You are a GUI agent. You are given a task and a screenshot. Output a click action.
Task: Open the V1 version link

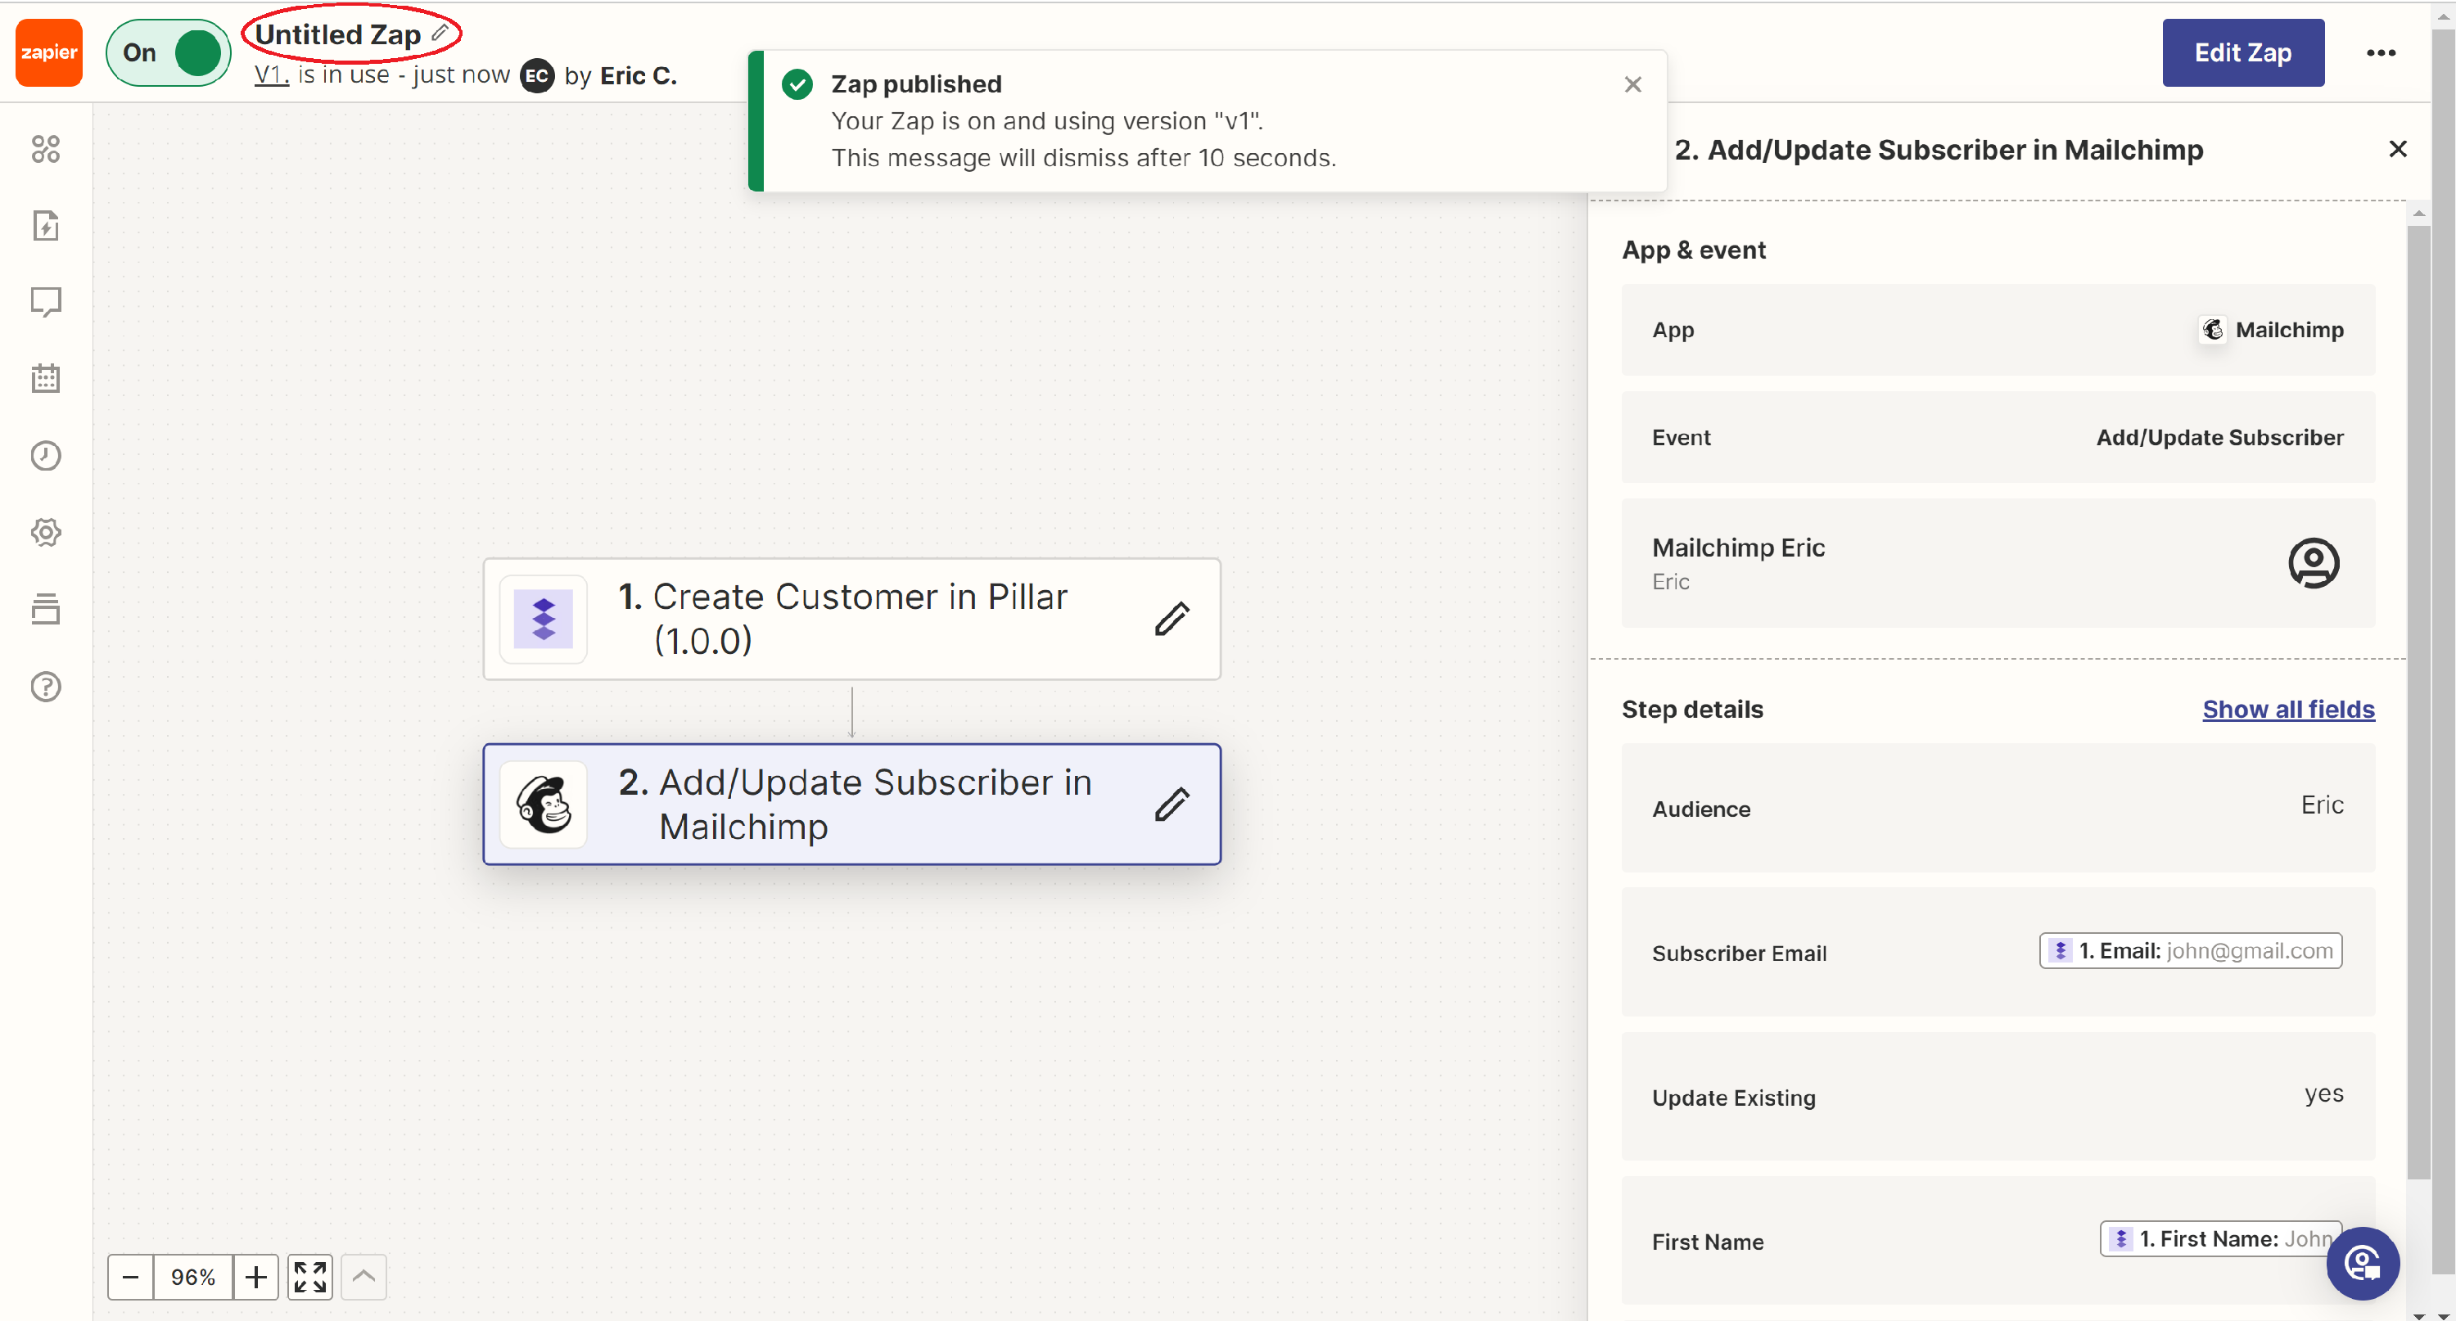(271, 75)
